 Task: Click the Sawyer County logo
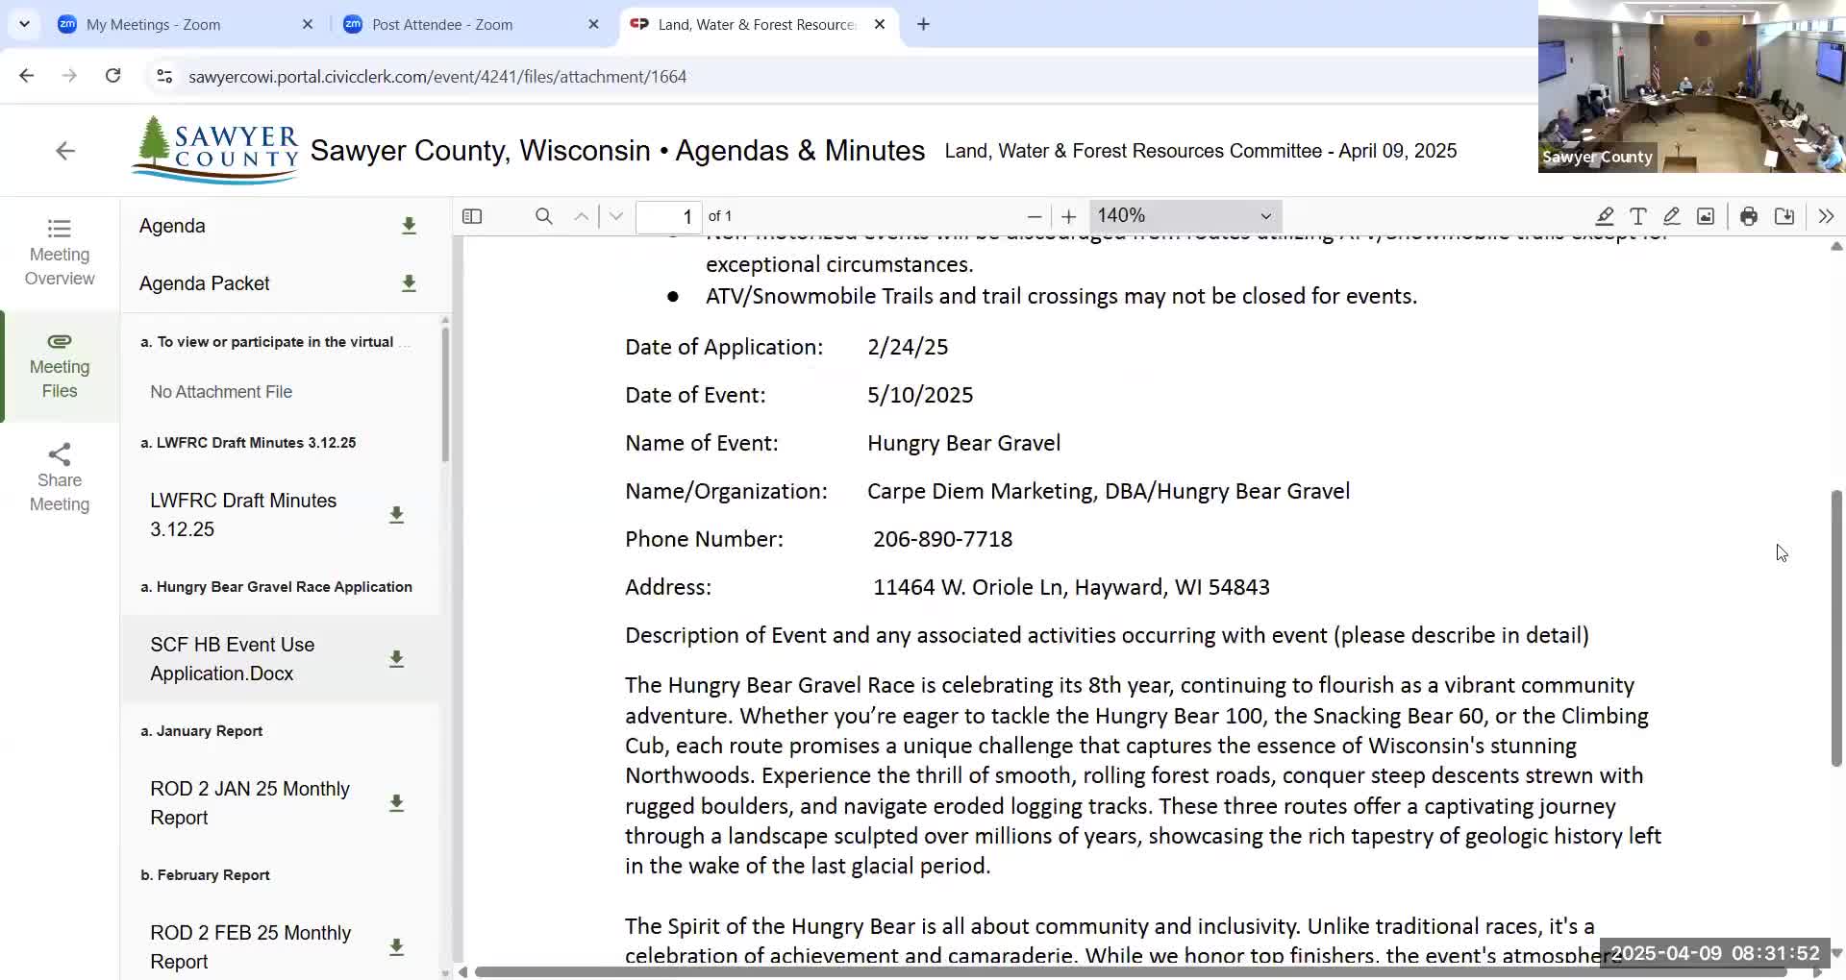(x=215, y=150)
